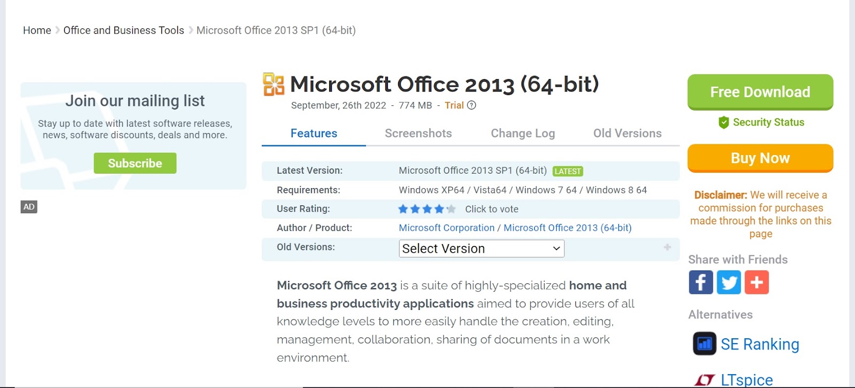The height and width of the screenshot is (388, 855).
Task: Click the current page breadcrumb Microsoft Office 2013 SP1
Action: (276, 30)
